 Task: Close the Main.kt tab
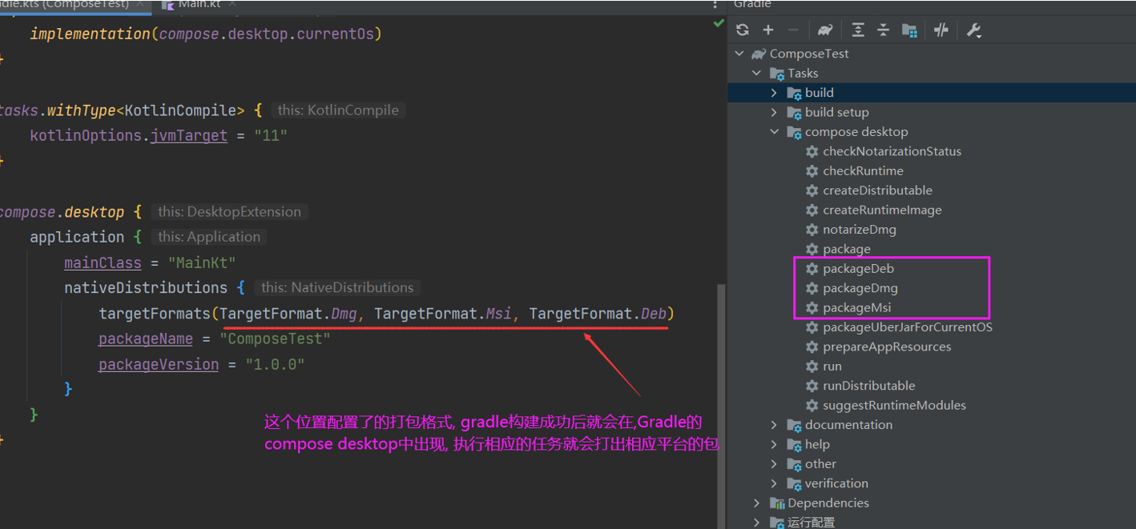pos(232,5)
